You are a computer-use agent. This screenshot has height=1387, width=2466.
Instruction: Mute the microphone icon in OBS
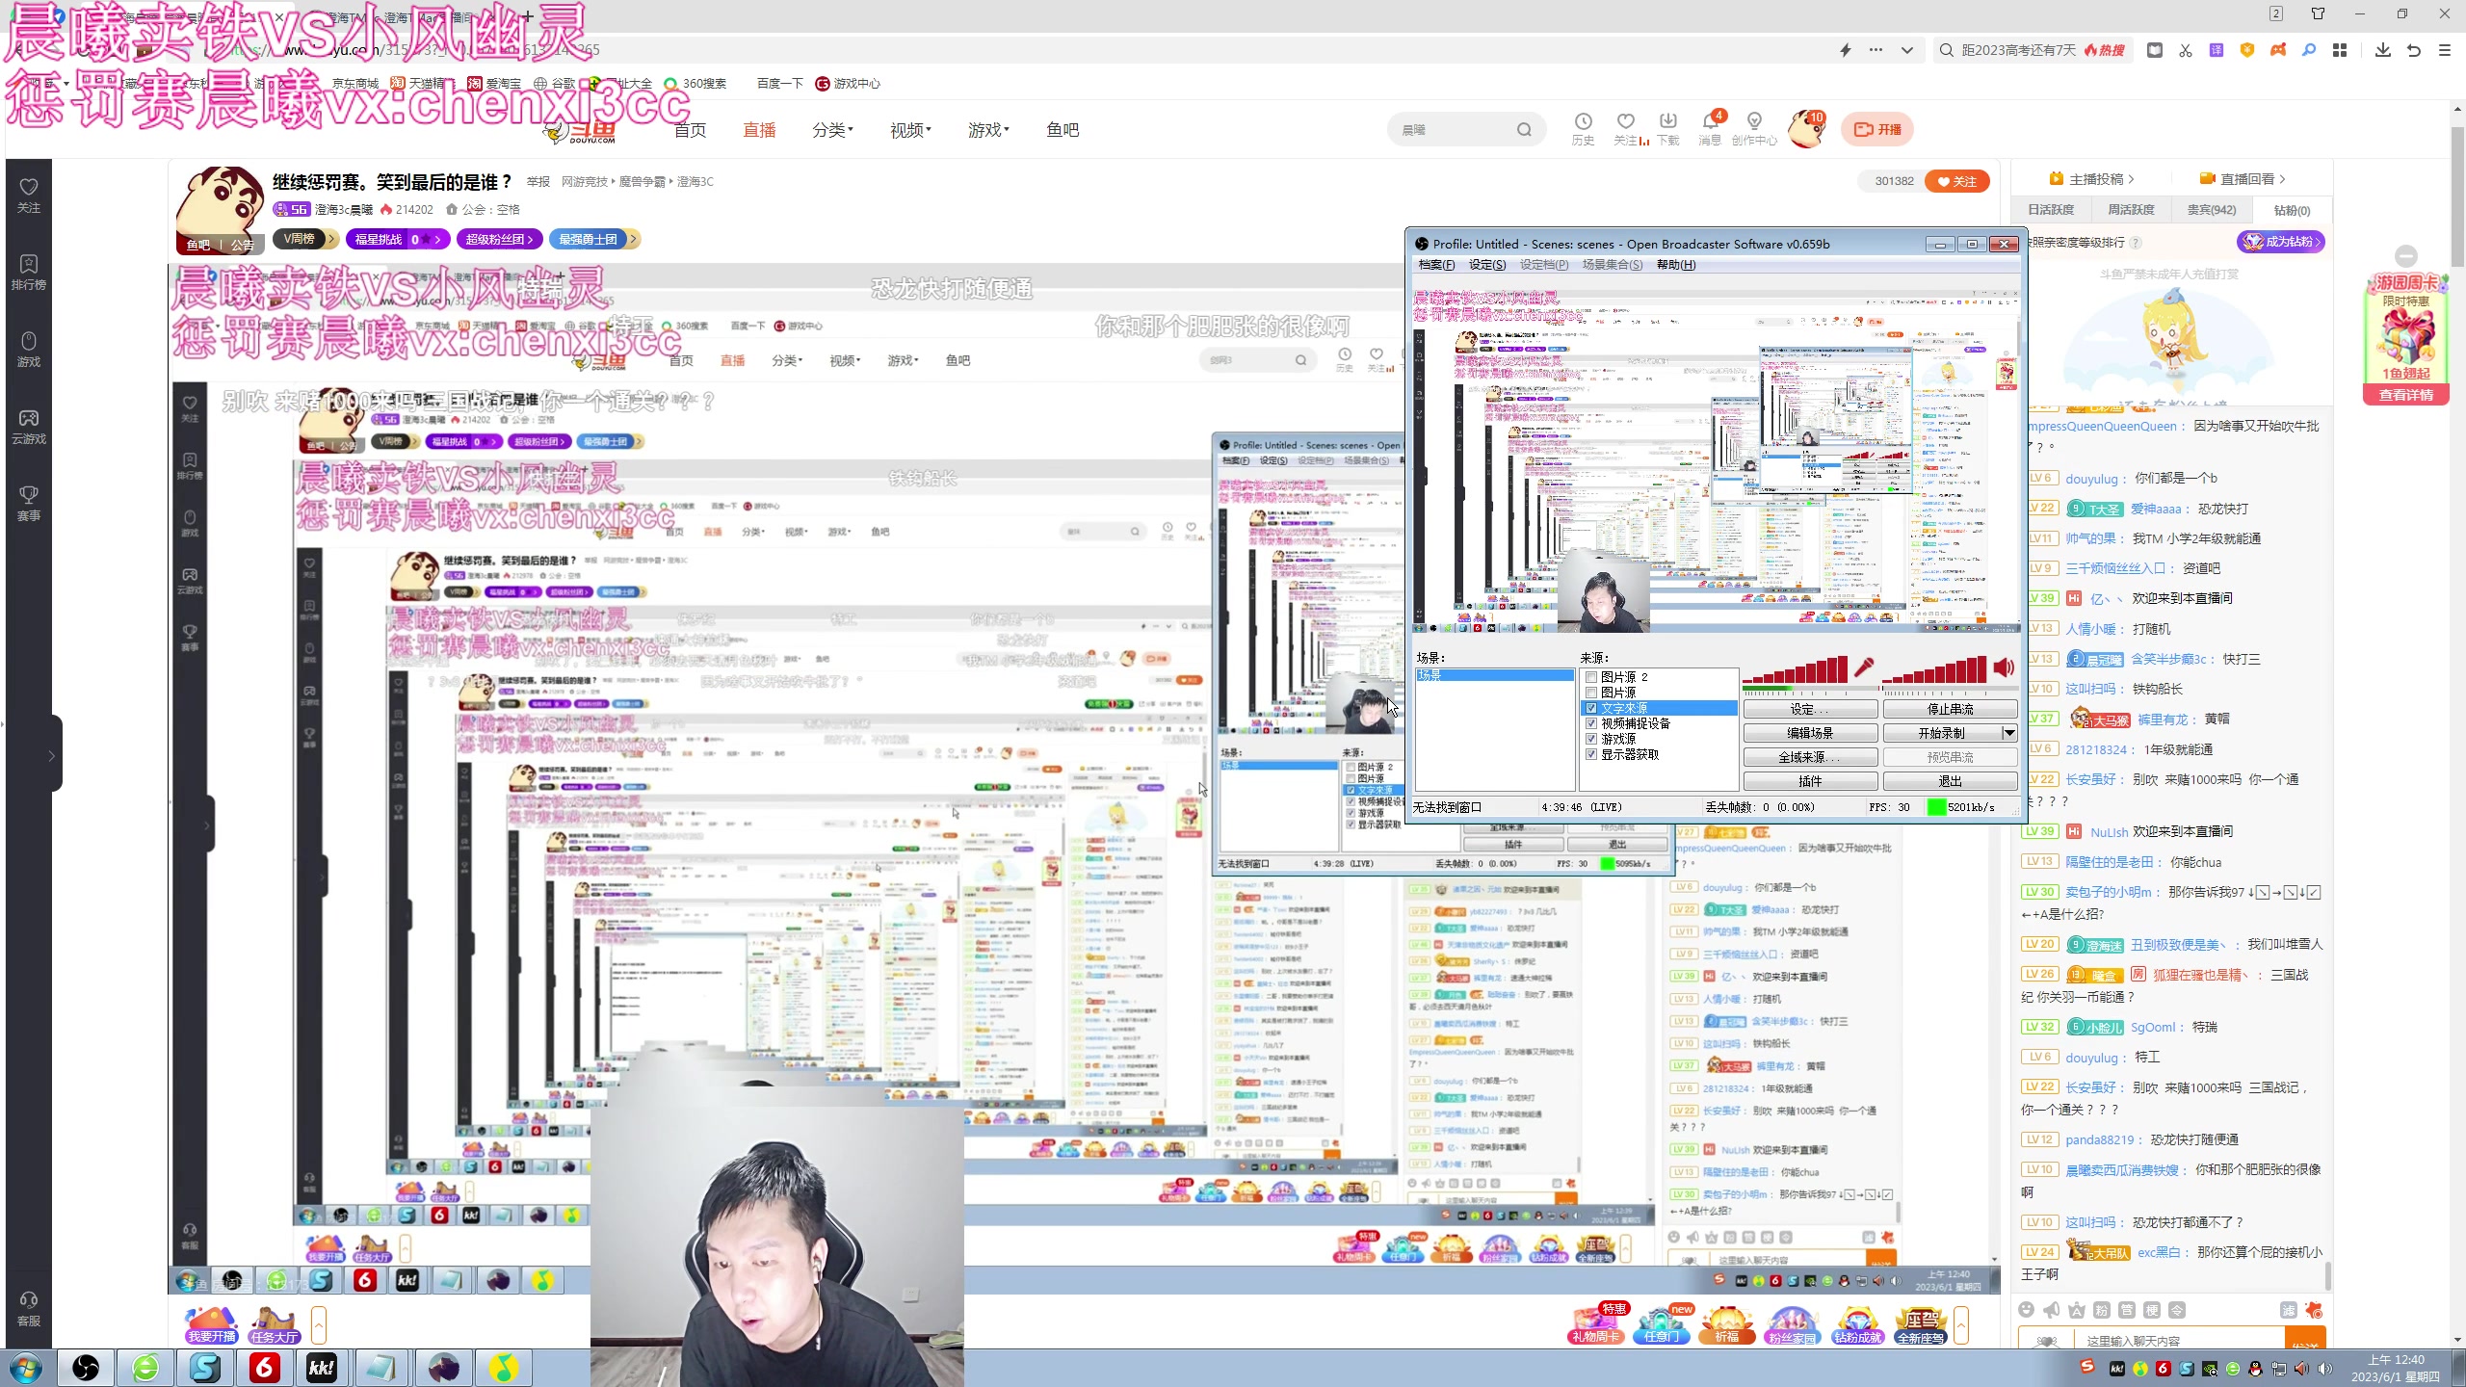click(x=1864, y=667)
